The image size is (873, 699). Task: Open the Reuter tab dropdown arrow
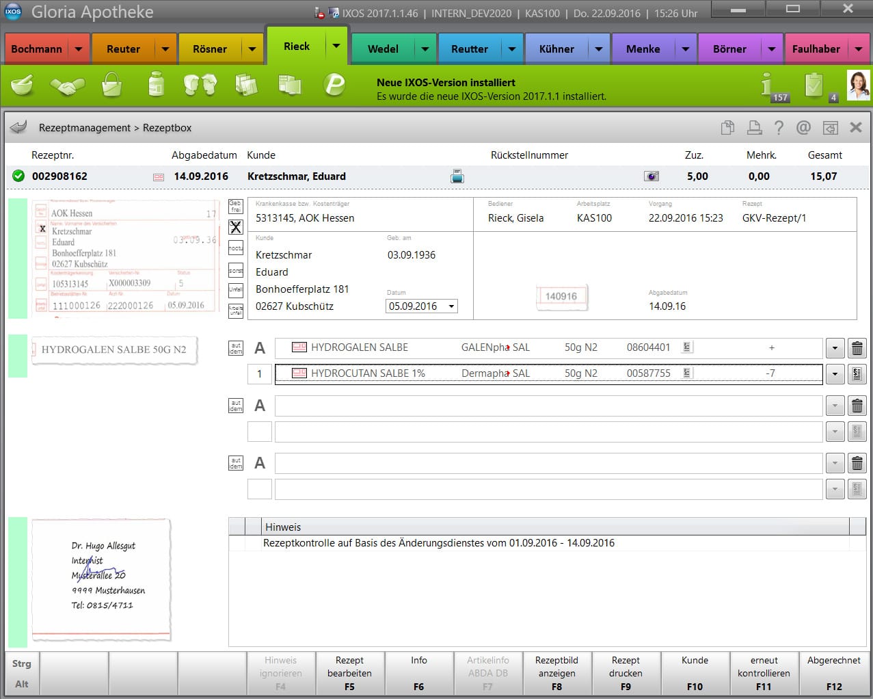(x=165, y=49)
